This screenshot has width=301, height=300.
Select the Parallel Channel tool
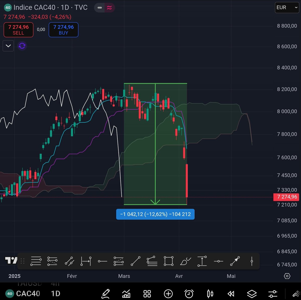(x=69, y=261)
